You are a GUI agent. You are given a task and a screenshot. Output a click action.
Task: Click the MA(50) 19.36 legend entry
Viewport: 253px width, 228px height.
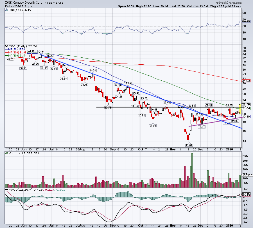click(x=15, y=49)
